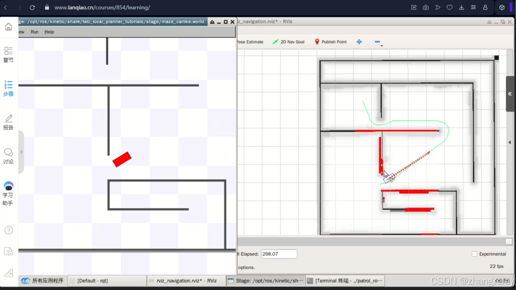Open the user account icon
This screenshot has height=290, width=516.
coord(485,7)
